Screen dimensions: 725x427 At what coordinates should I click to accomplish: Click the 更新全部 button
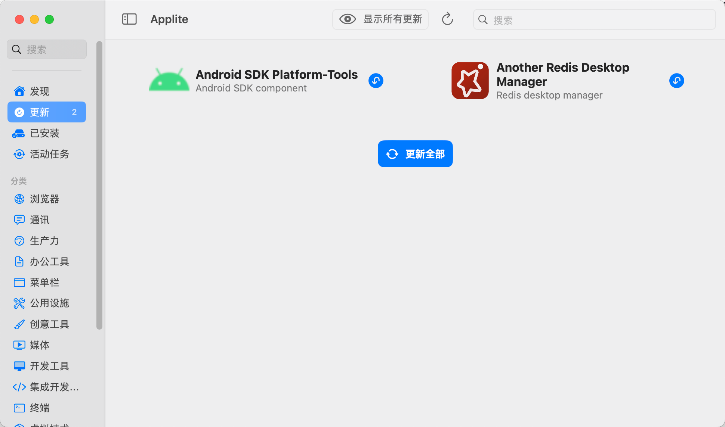[x=415, y=154]
